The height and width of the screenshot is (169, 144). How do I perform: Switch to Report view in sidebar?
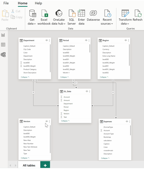(x=3, y=35)
